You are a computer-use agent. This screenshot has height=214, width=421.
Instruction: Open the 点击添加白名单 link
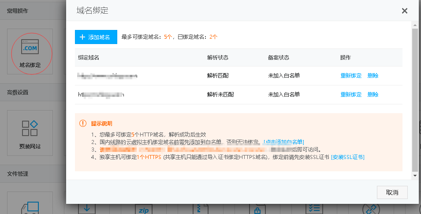tap(284, 142)
